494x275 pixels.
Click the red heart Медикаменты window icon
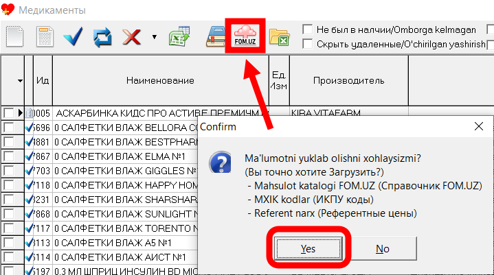tap(8, 10)
